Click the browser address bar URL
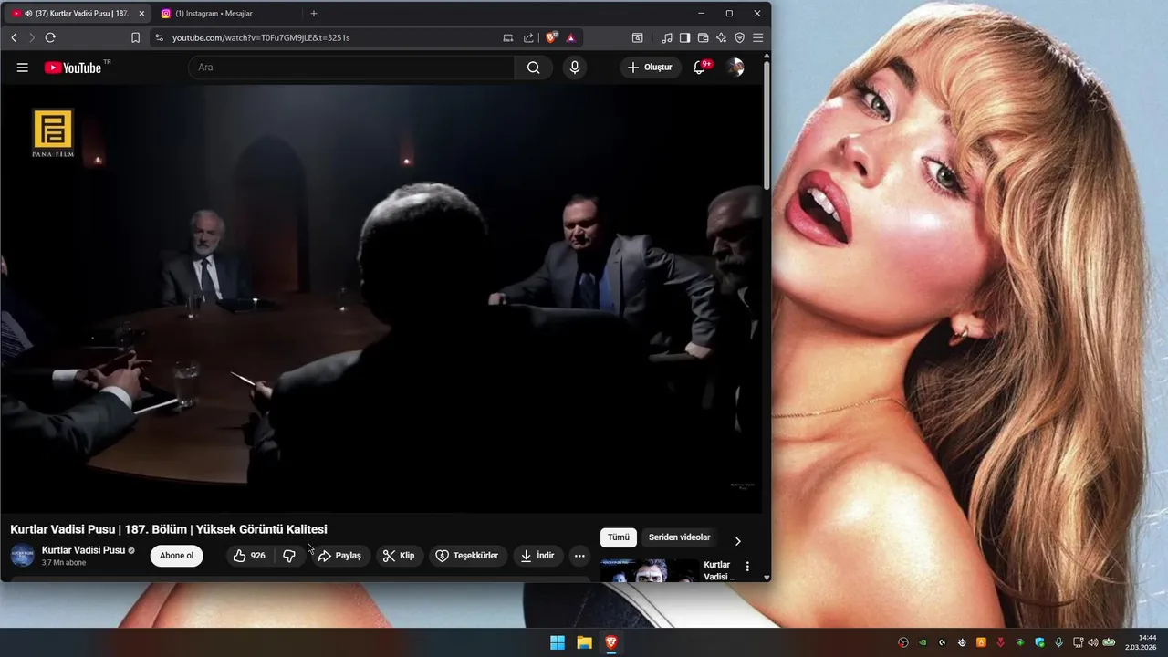 click(261, 37)
